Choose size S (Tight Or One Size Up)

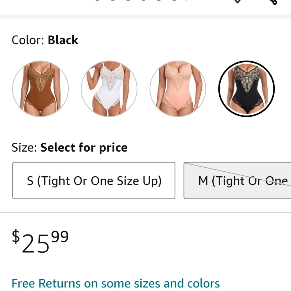[x=94, y=180]
